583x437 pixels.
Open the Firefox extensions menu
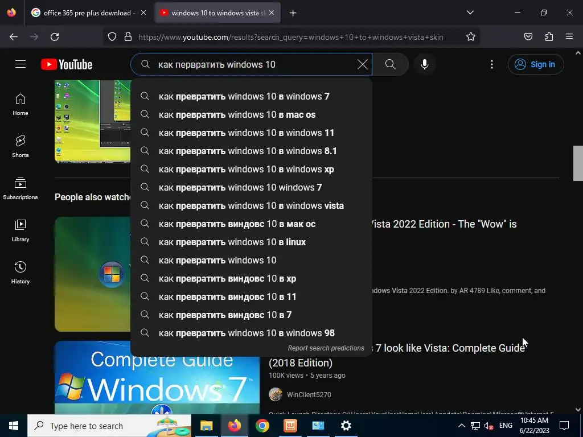pyautogui.click(x=549, y=37)
